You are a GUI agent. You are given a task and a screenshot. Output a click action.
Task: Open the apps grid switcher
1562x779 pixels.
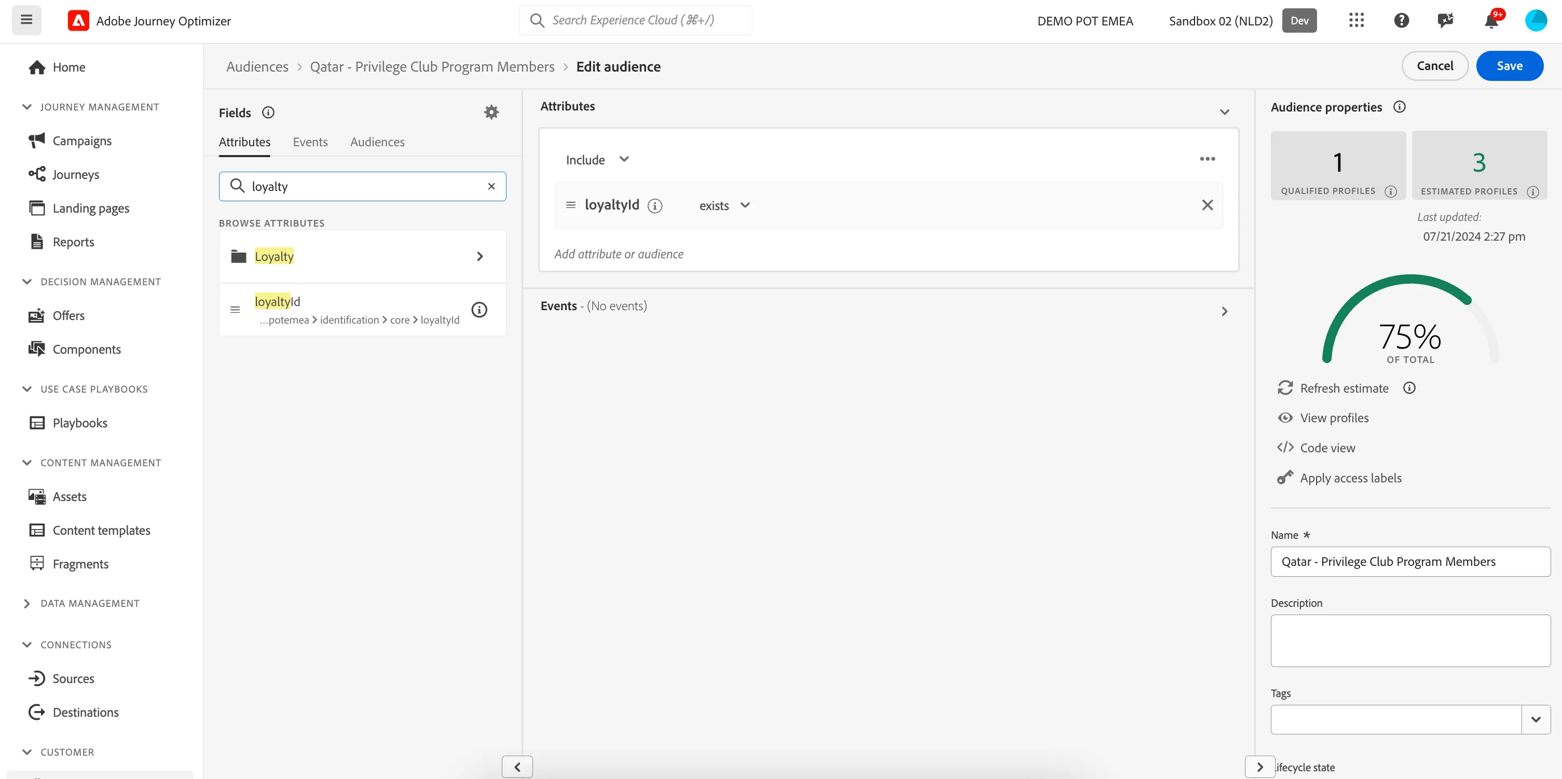coord(1357,21)
